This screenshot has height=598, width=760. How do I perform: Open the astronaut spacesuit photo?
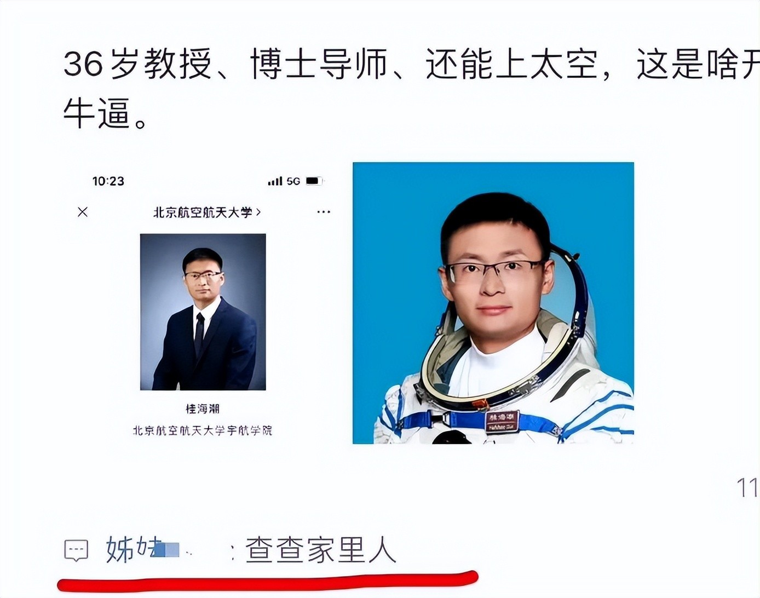493,303
